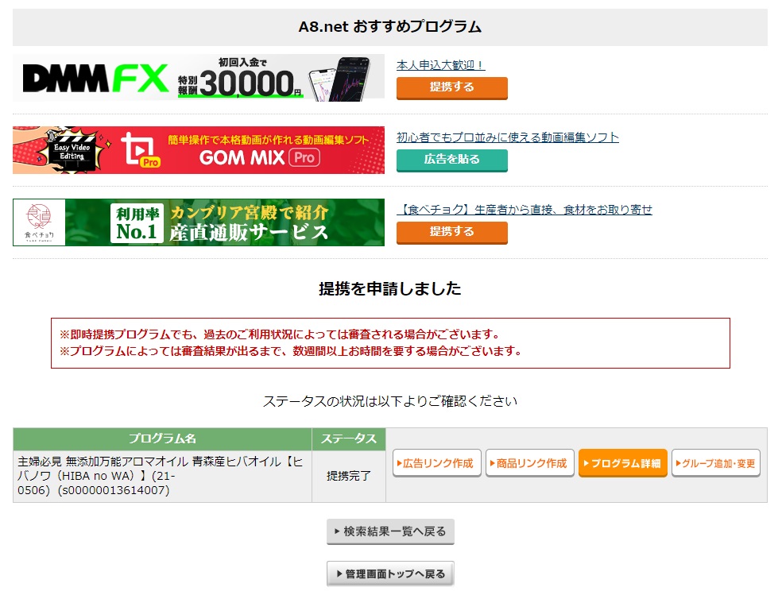This screenshot has height=595, width=782.
Task: Open 初心者でもプロ並みに使える動画編集ソフト link
Action: point(508,137)
